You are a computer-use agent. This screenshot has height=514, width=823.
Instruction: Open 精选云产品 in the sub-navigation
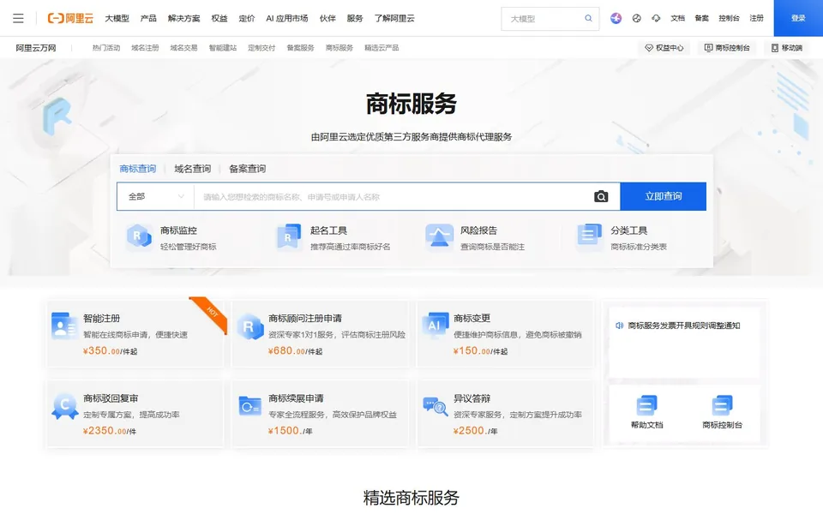tap(381, 48)
